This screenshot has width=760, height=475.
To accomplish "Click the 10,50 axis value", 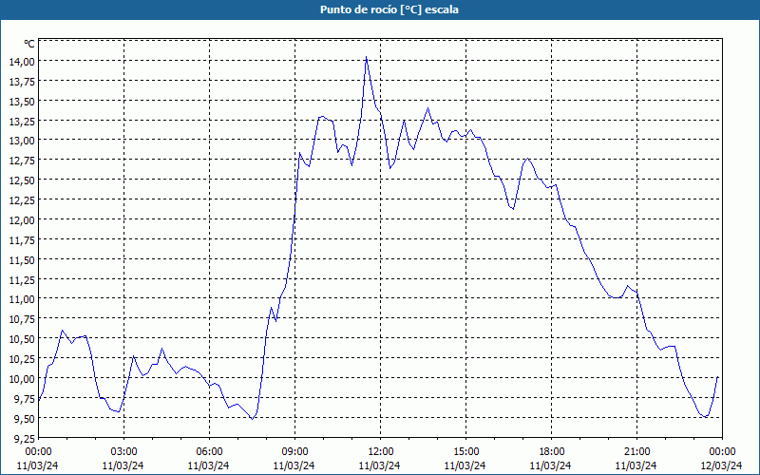I will coord(22,339).
